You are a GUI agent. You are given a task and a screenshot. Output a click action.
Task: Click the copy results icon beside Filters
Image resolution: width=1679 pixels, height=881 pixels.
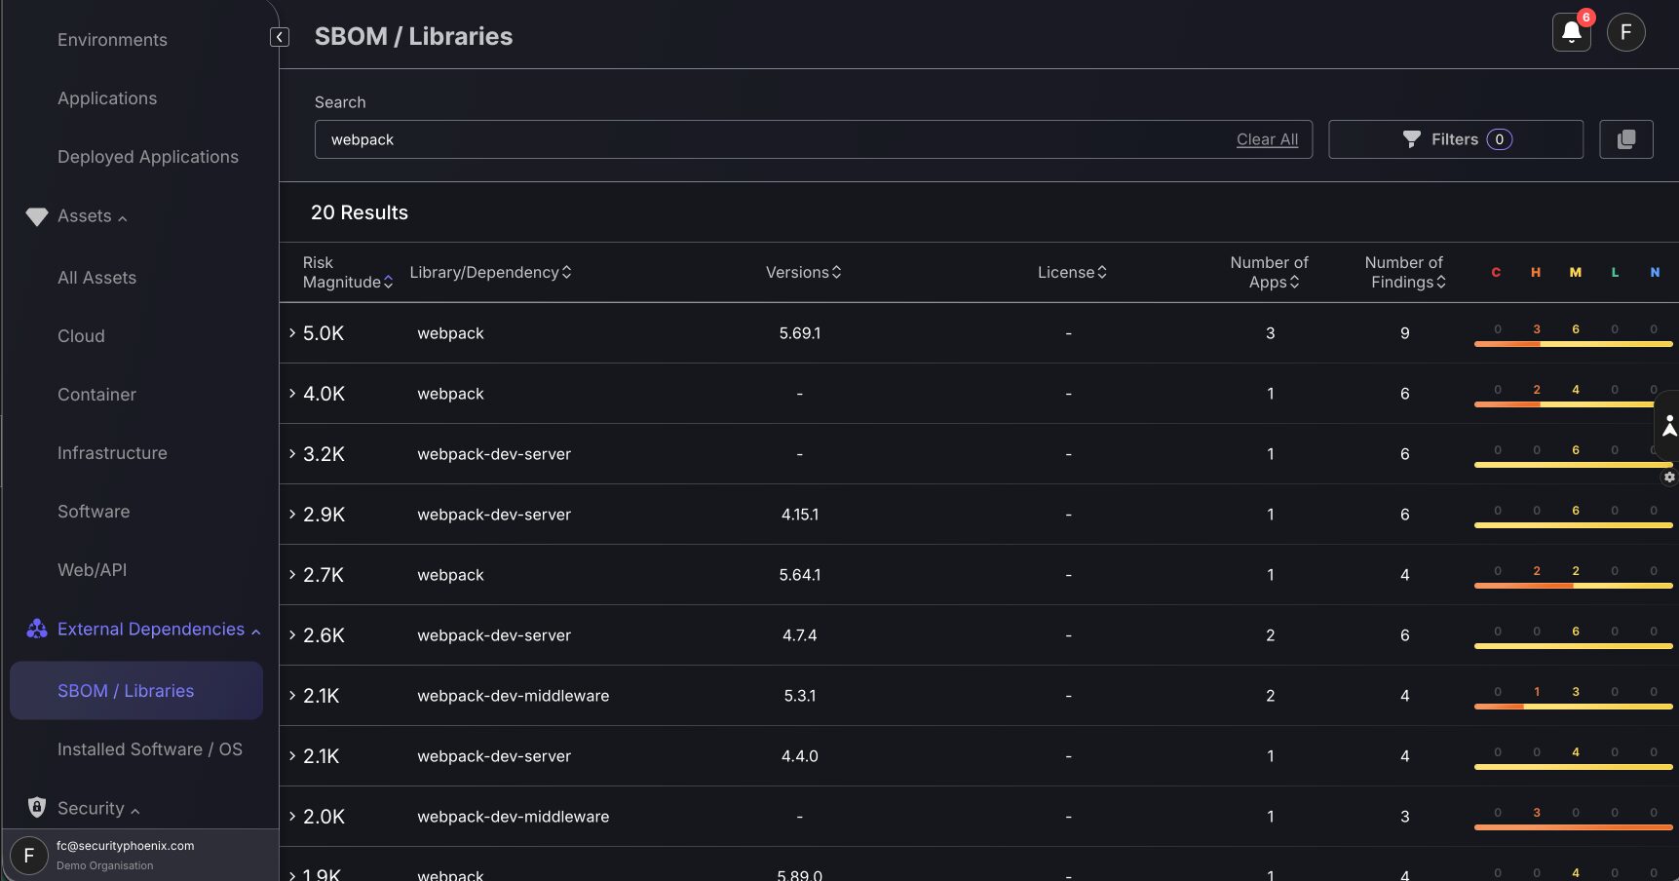click(1625, 138)
